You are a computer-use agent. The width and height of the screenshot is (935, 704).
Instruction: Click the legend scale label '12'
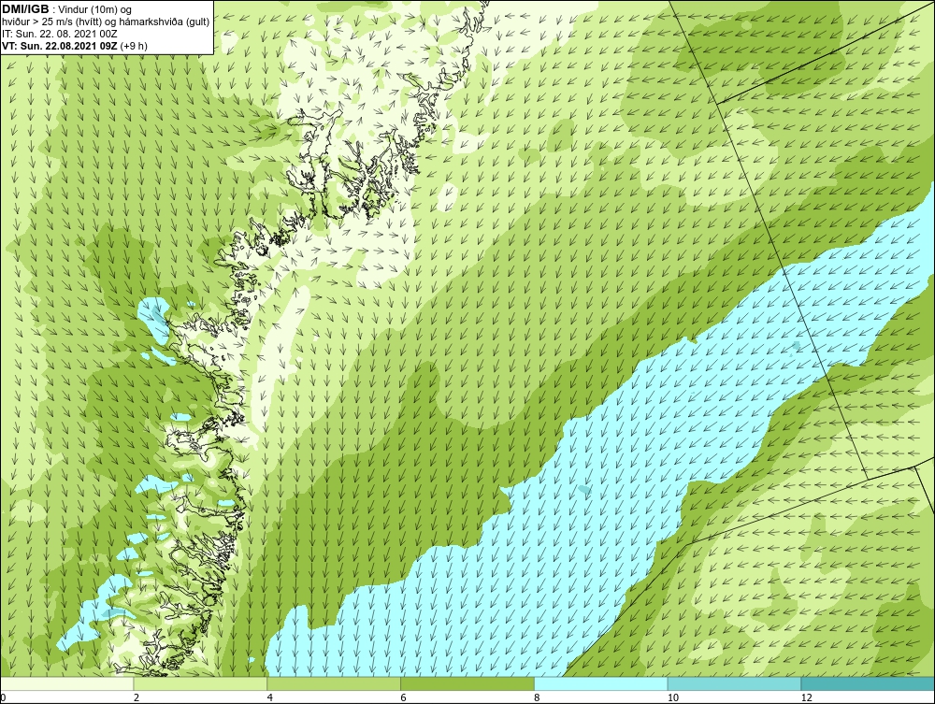point(806,697)
